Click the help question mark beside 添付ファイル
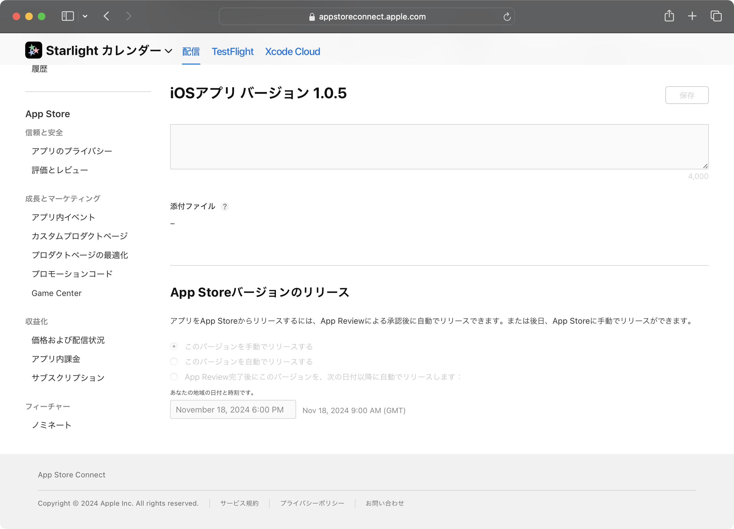This screenshot has height=529, width=734. (x=225, y=207)
